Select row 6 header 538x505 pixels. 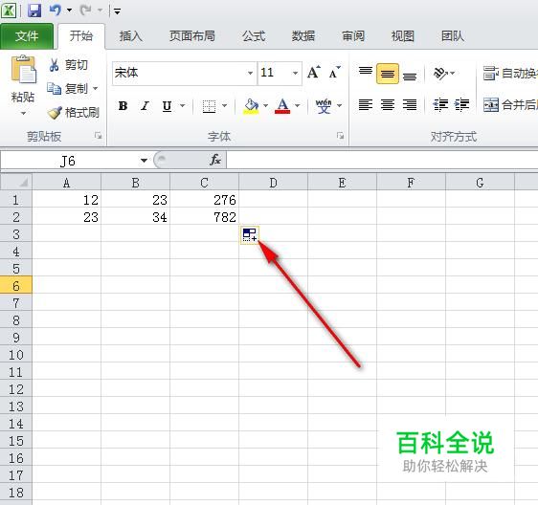click(x=16, y=285)
